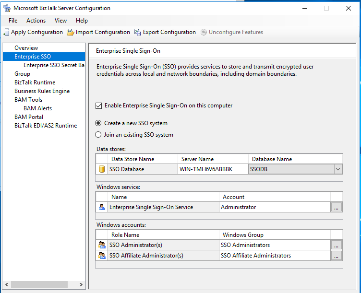The height and width of the screenshot is (293, 361).
Task: Minimize the BizTalk Server Configuration window
Action: [305, 8]
